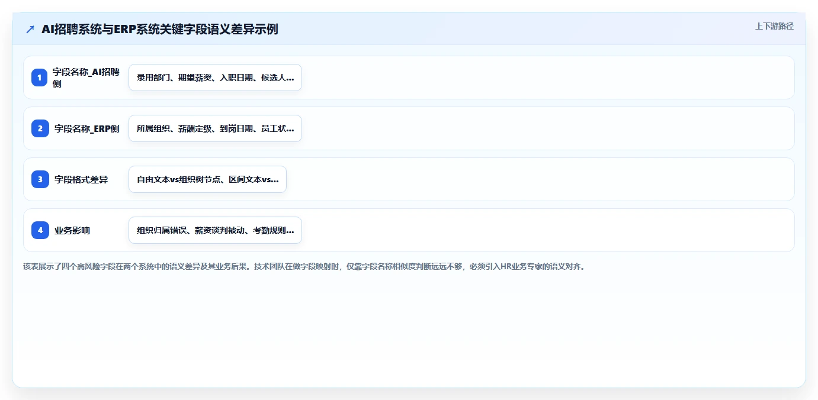
Task: Click the 字段名称_ERP侧 label
Action: coord(86,128)
